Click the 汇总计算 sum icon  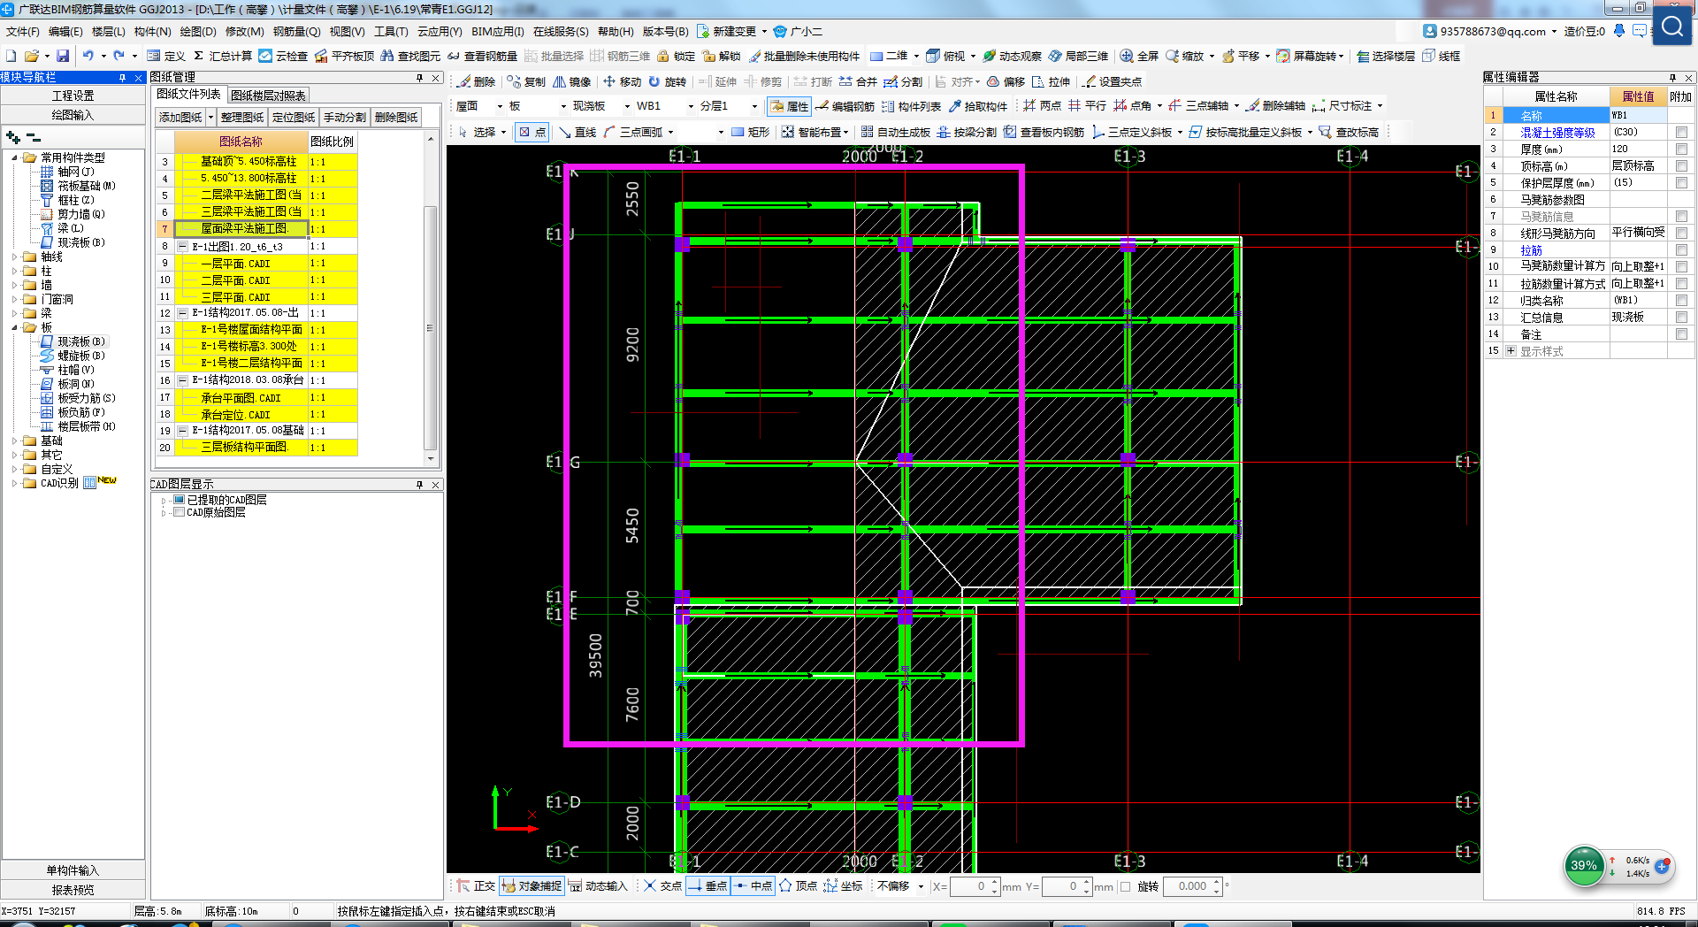click(199, 56)
